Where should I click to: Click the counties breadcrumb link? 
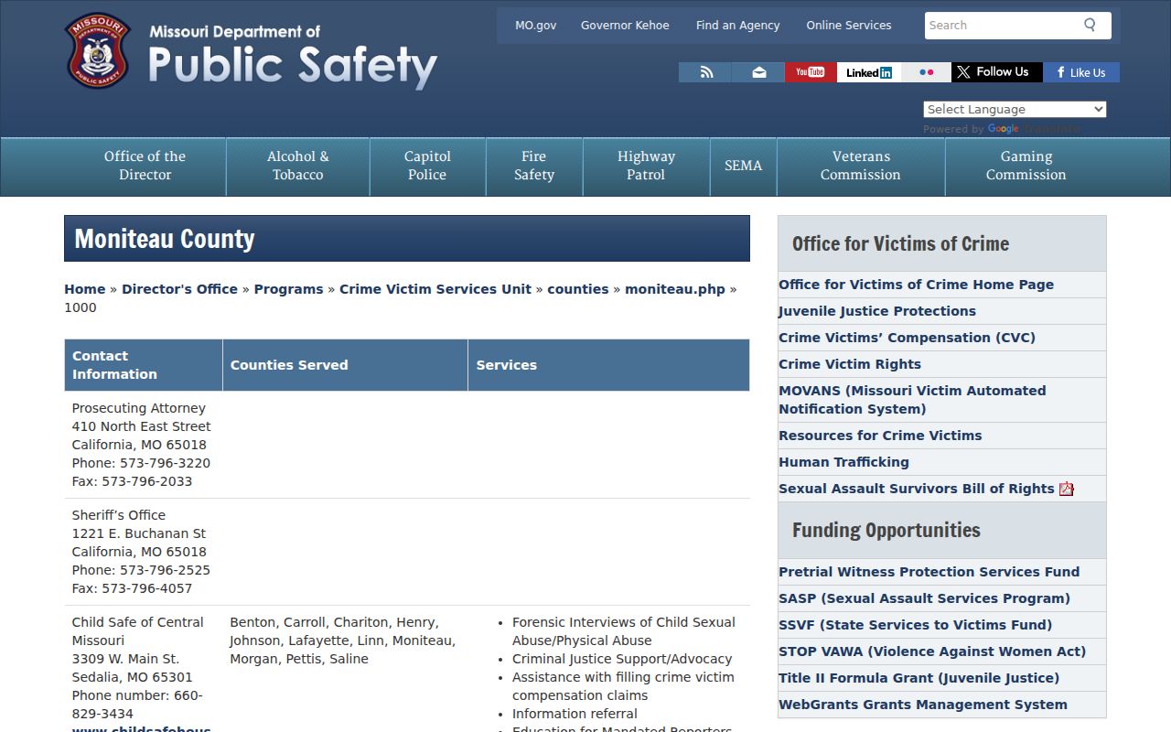point(578,289)
